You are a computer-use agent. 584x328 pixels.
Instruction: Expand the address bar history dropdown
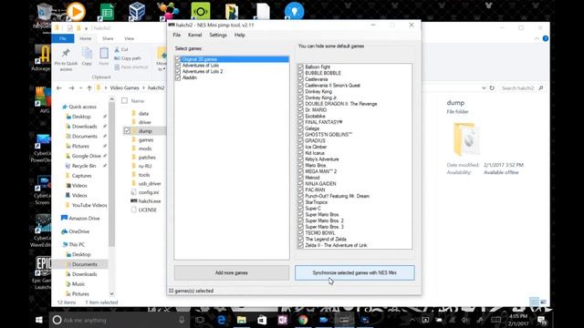click(484, 88)
